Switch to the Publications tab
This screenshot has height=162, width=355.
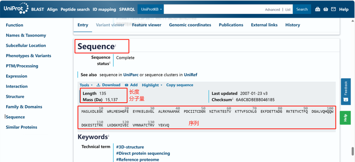coord(231,25)
